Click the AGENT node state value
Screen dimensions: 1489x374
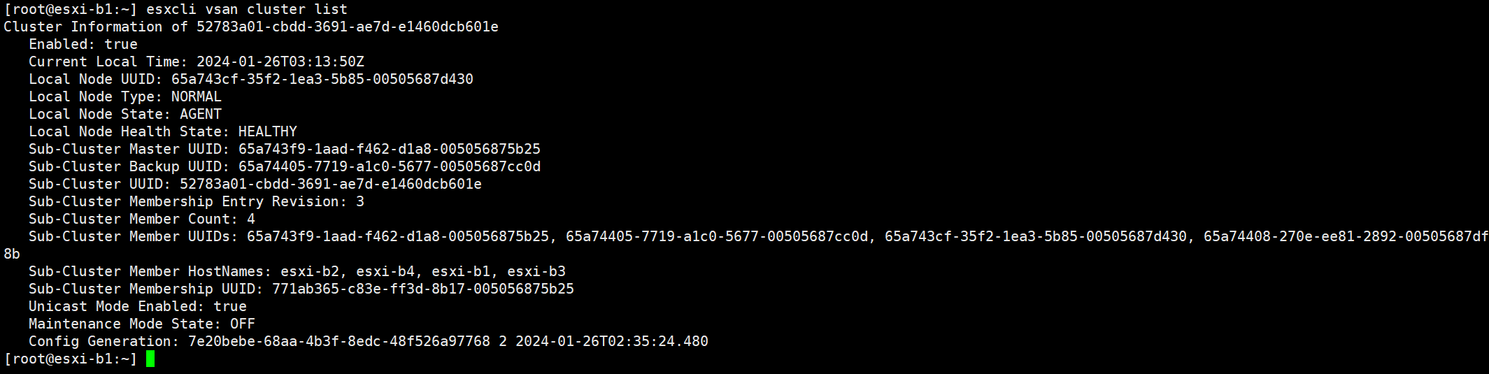click(x=201, y=114)
